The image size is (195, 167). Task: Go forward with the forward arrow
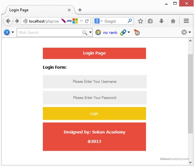tap(17, 21)
